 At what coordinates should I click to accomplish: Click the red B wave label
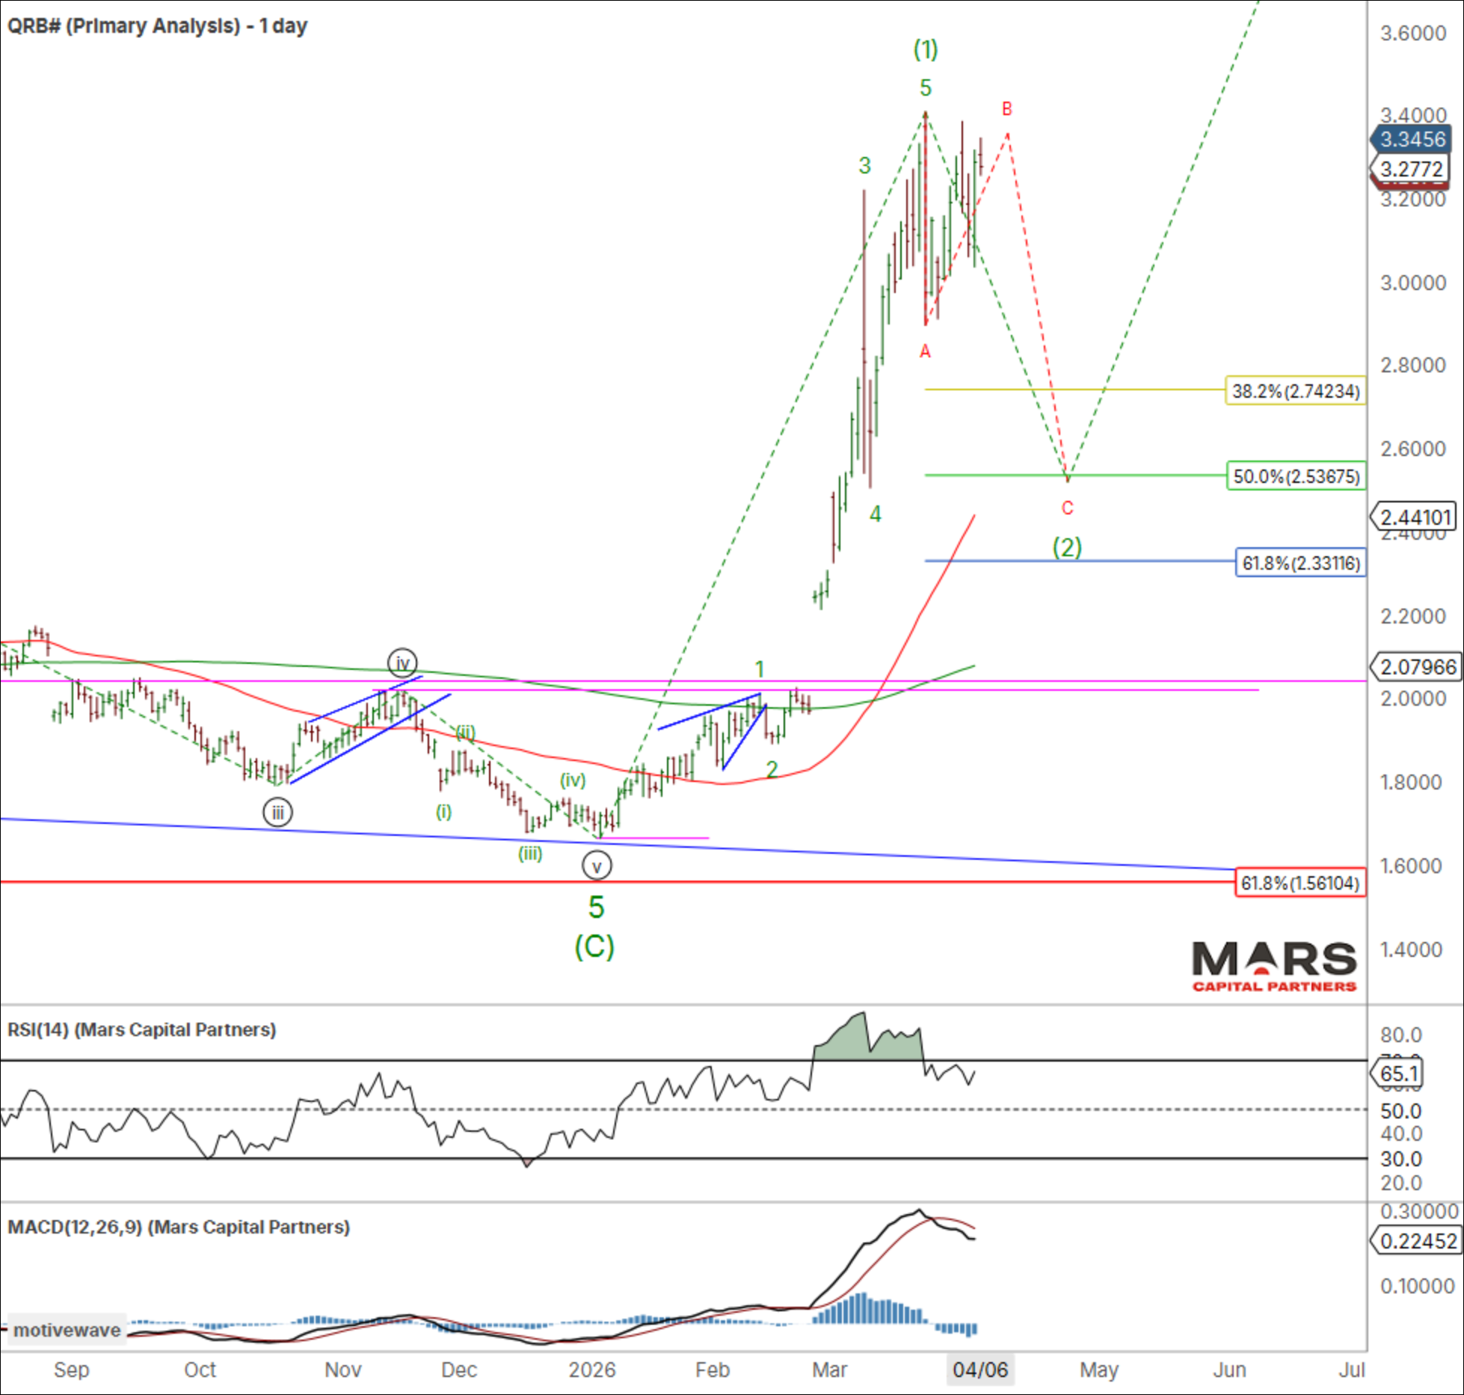pos(1006,109)
